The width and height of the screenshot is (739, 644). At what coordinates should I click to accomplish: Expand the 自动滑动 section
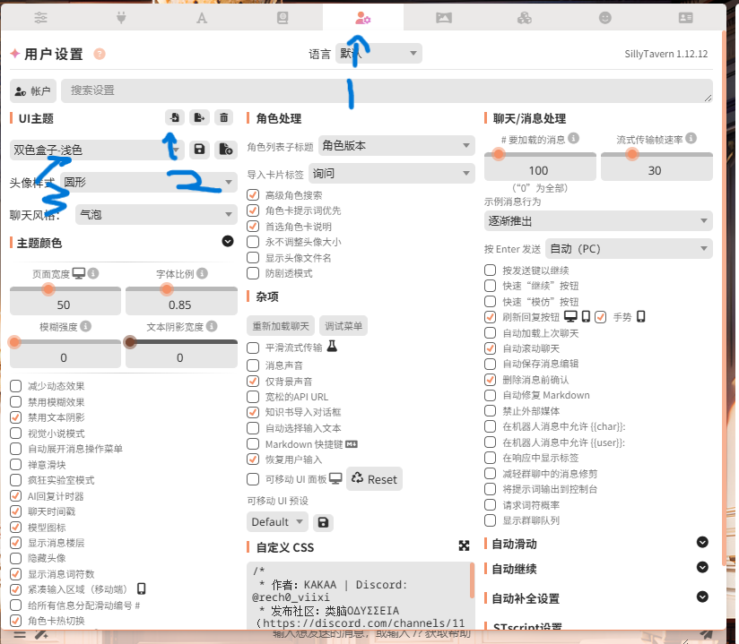tap(702, 543)
